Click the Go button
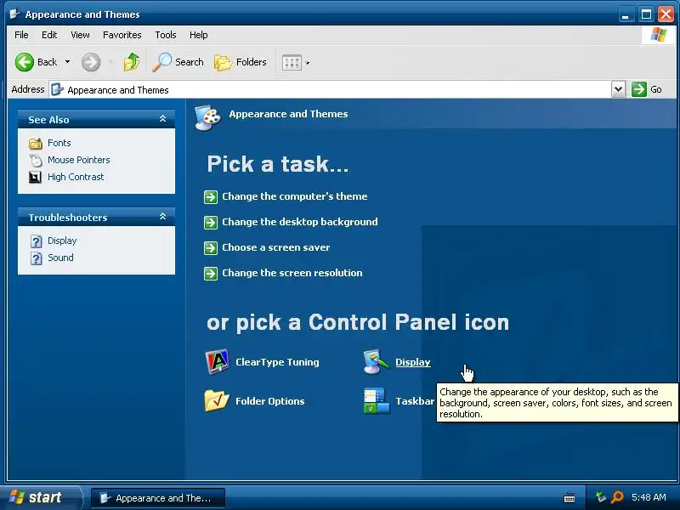This screenshot has width=680, height=510. [647, 90]
